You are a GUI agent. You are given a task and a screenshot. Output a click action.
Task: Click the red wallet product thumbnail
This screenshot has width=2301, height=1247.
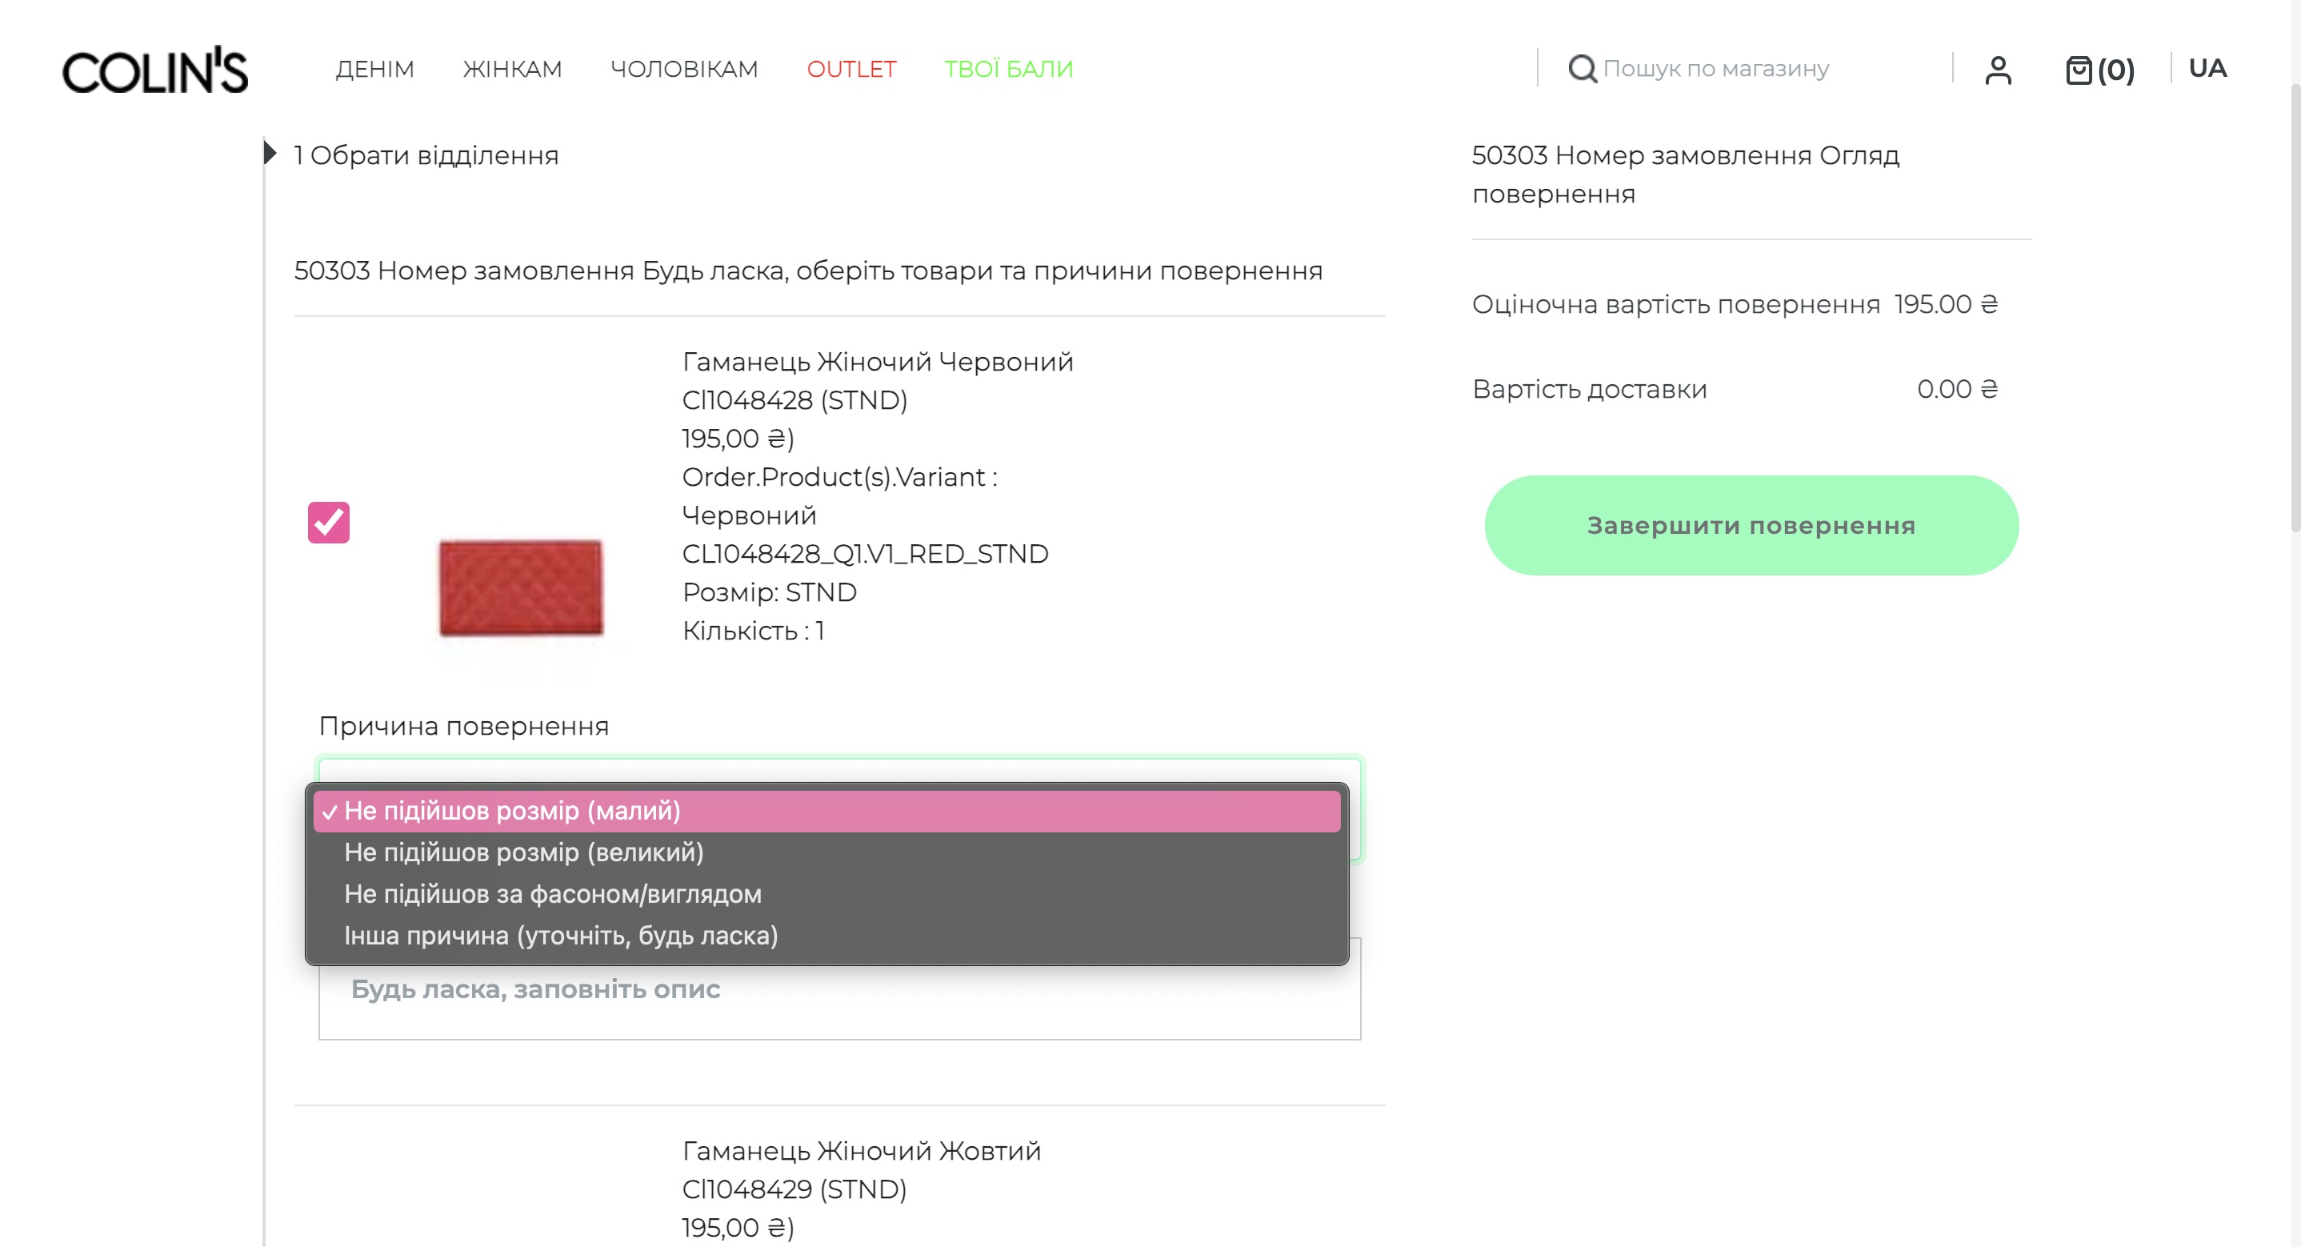521,587
